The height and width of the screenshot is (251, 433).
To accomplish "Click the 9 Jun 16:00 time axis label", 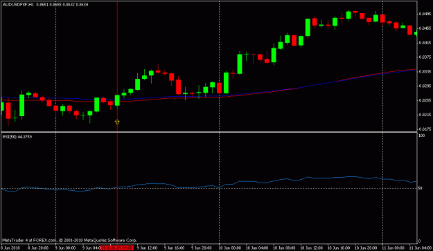I will pos(175,248).
